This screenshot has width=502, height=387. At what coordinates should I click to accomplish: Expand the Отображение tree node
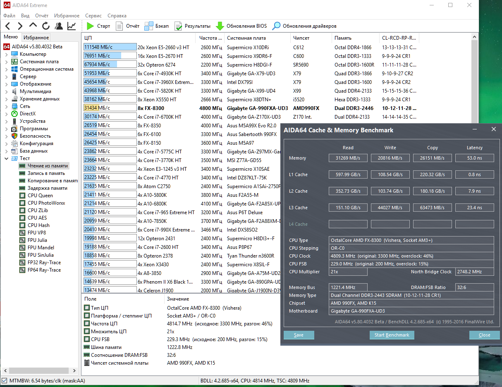click(6, 84)
